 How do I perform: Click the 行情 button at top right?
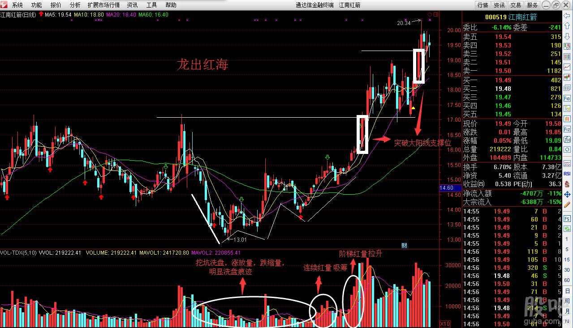pyautogui.click(x=483, y=5)
